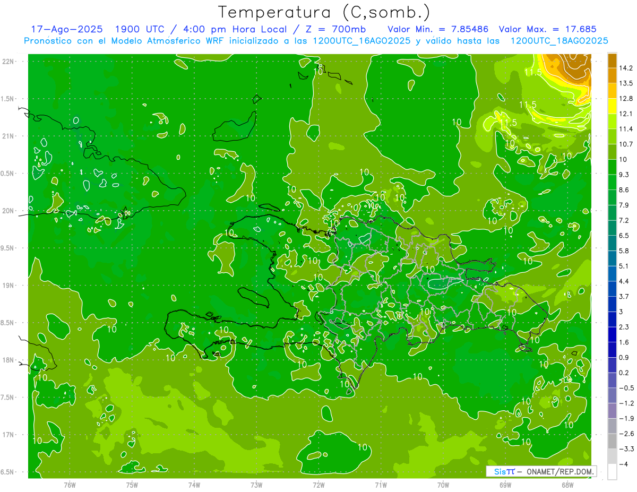637x492 pixels.
Task: Click the '75W' longitude axis label
Action: [x=132, y=485]
